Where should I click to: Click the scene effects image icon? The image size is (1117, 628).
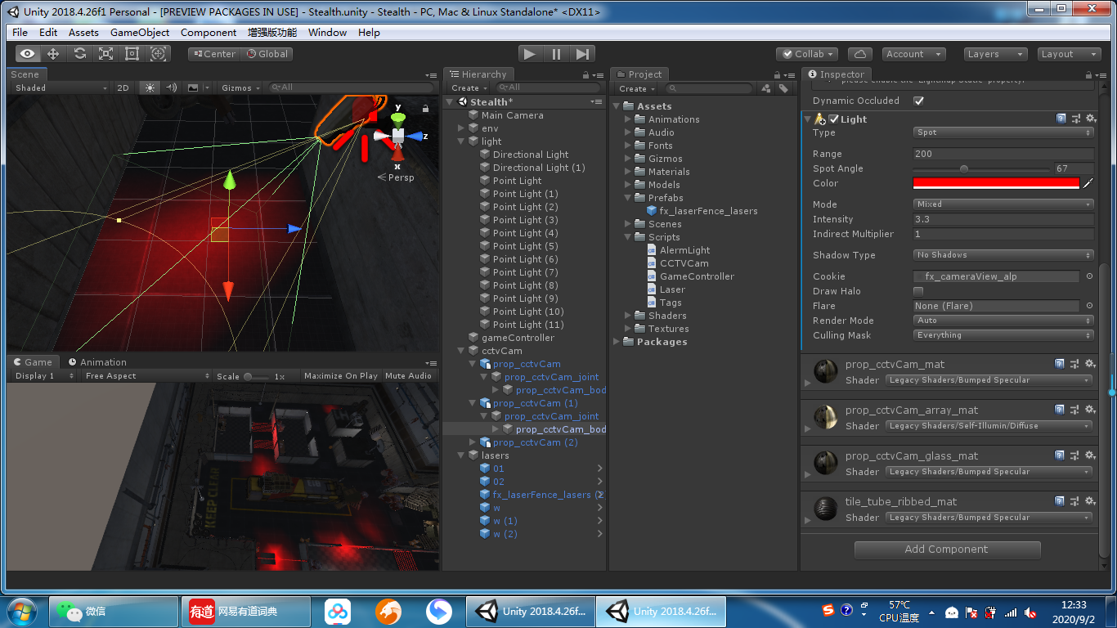[x=193, y=87]
